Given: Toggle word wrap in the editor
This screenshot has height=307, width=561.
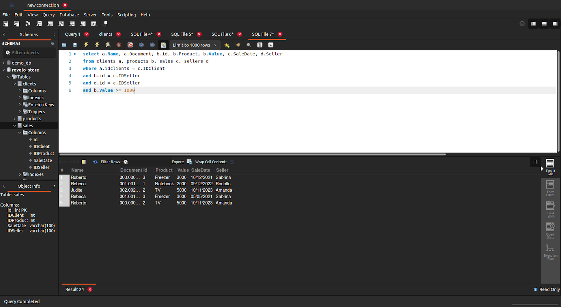Looking at the screenshot, I should (x=271, y=45).
